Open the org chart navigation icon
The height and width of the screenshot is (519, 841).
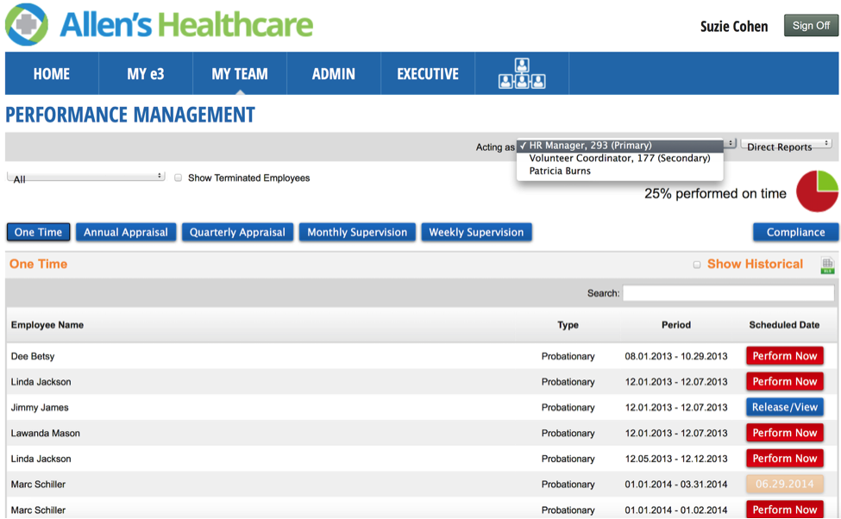tap(520, 73)
